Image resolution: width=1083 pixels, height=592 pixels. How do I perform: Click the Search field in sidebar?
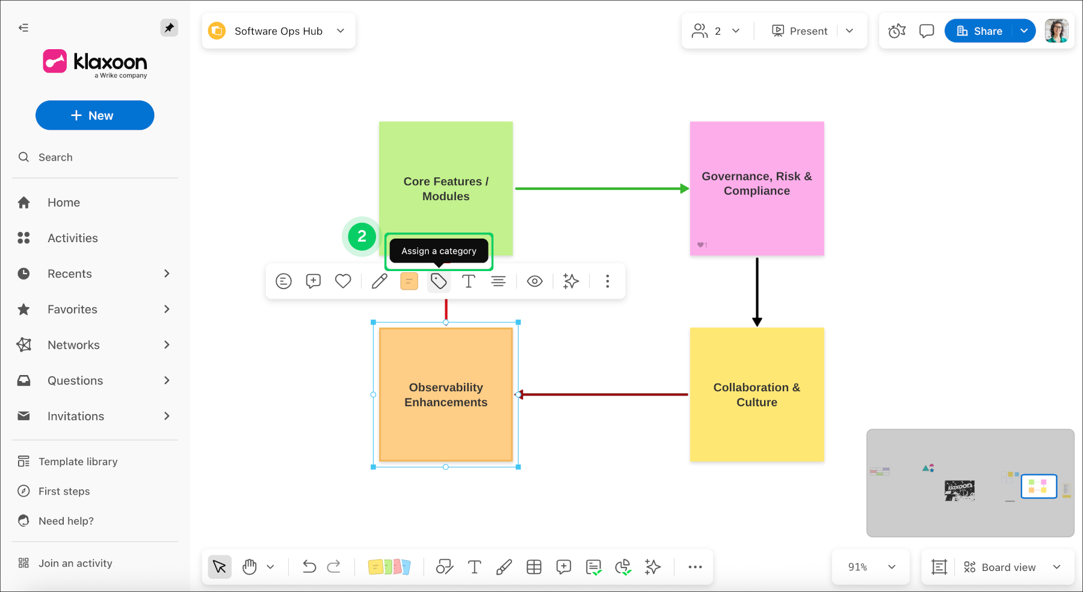click(55, 157)
